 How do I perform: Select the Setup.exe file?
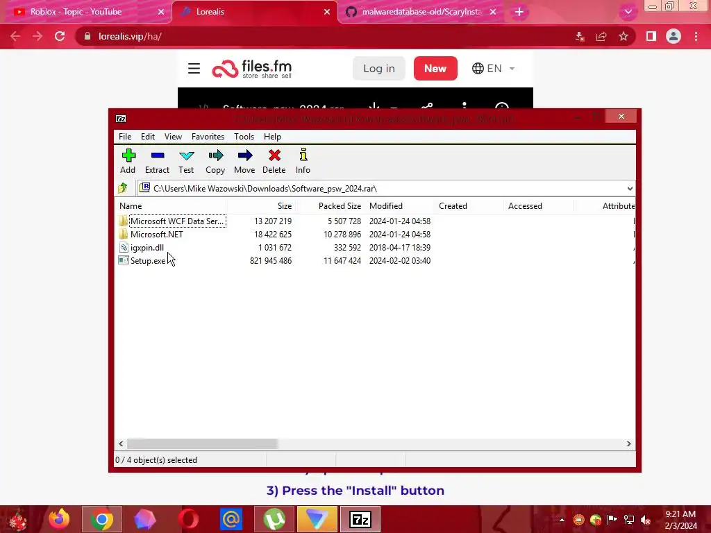point(148,261)
